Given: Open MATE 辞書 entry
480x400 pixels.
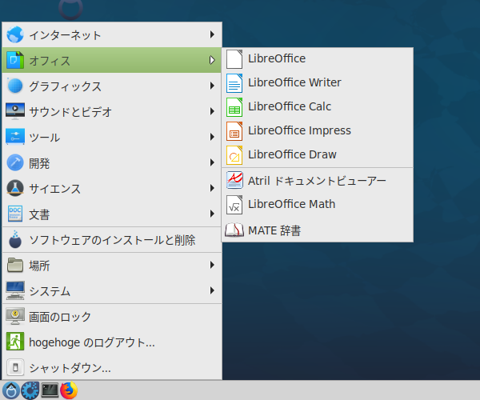Looking at the screenshot, I should tap(318, 230).
